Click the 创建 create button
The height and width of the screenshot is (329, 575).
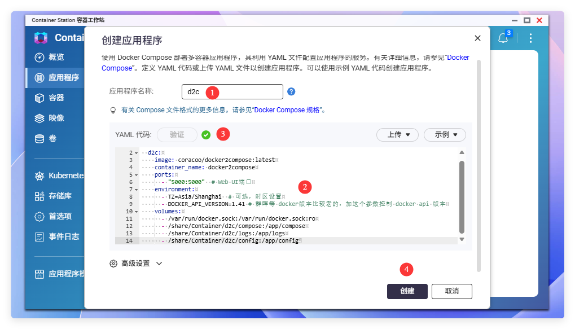407,291
